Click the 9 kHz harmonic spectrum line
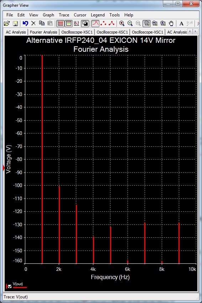The image size is (202, 303). pyautogui.click(x=179, y=243)
